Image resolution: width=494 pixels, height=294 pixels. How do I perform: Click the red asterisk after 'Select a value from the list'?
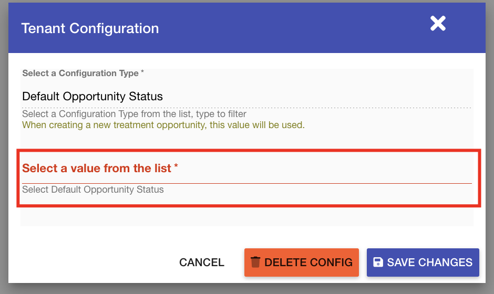176,167
